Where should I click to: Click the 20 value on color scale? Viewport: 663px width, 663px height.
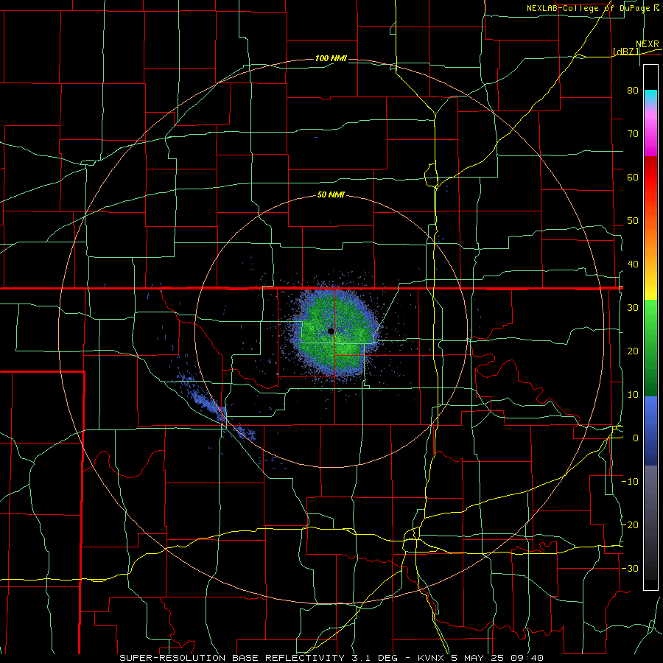point(633,351)
